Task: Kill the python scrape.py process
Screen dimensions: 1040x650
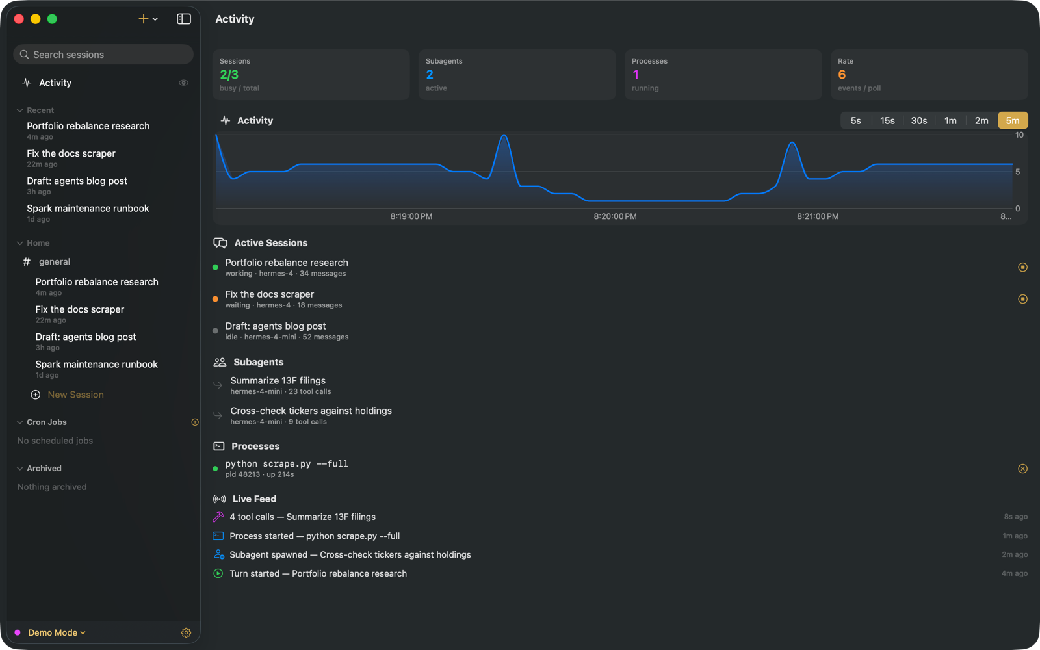Action: pos(1022,469)
